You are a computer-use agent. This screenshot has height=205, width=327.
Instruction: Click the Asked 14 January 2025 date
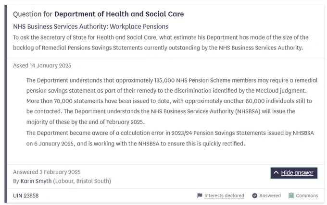[42, 66]
